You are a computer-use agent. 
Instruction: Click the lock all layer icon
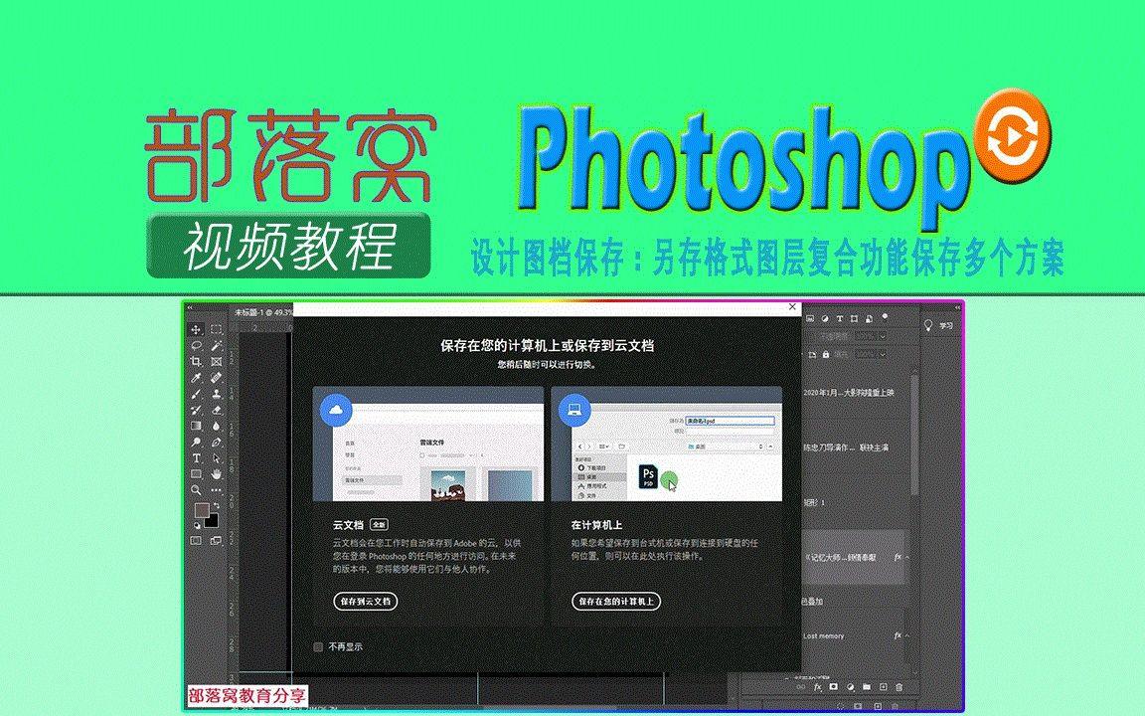pyautogui.click(x=826, y=354)
